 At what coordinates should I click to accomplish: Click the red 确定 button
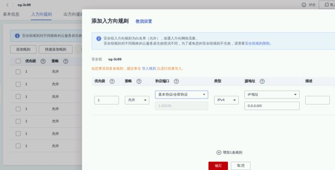pyautogui.click(x=218, y=165)
